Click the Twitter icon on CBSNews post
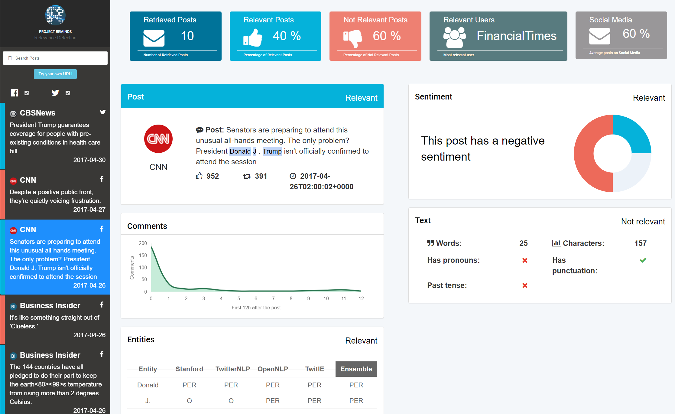The height and width of the screenshot is (414, 675). point(103,112)
